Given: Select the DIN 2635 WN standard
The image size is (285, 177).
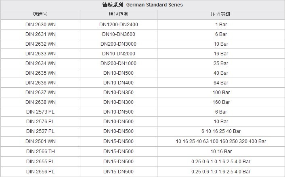Looking at the screenshot, I should coord(40,73).
